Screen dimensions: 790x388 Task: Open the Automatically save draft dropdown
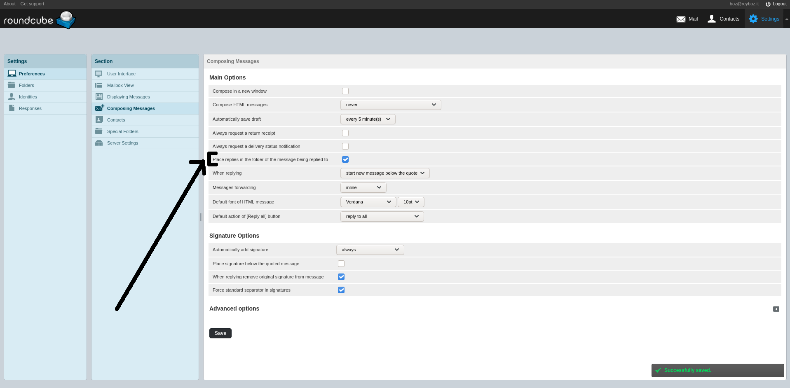367,119
